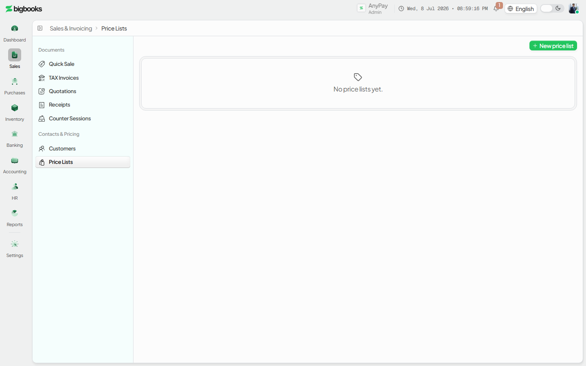Open notifications bell with badge

coord(496,8)
